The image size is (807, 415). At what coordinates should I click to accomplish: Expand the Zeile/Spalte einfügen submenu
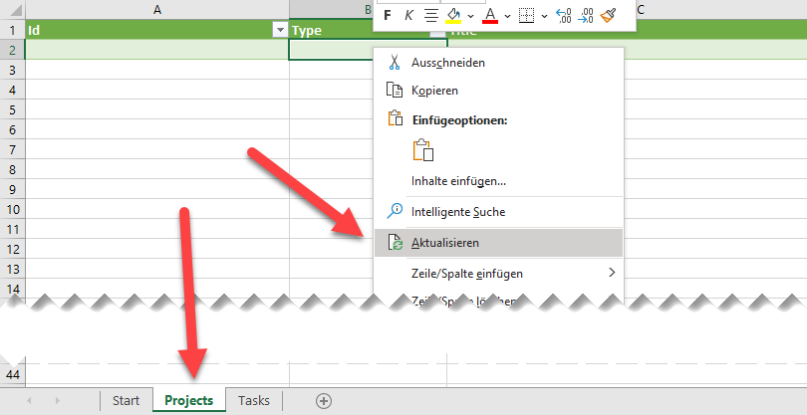498,273
